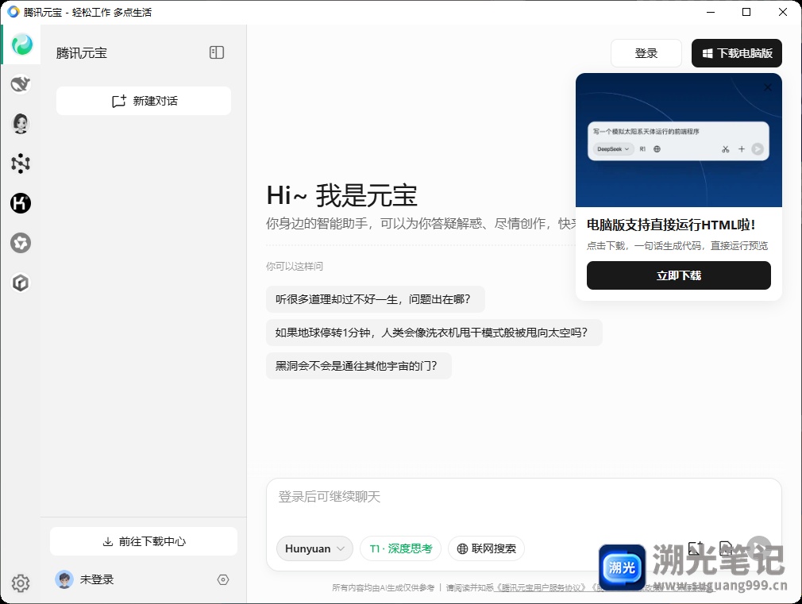Image resolution: width=802 pixels, height=604 pixels.
Task: Select the connected-nodes icon in the sidebar
Action: [21, 164]
